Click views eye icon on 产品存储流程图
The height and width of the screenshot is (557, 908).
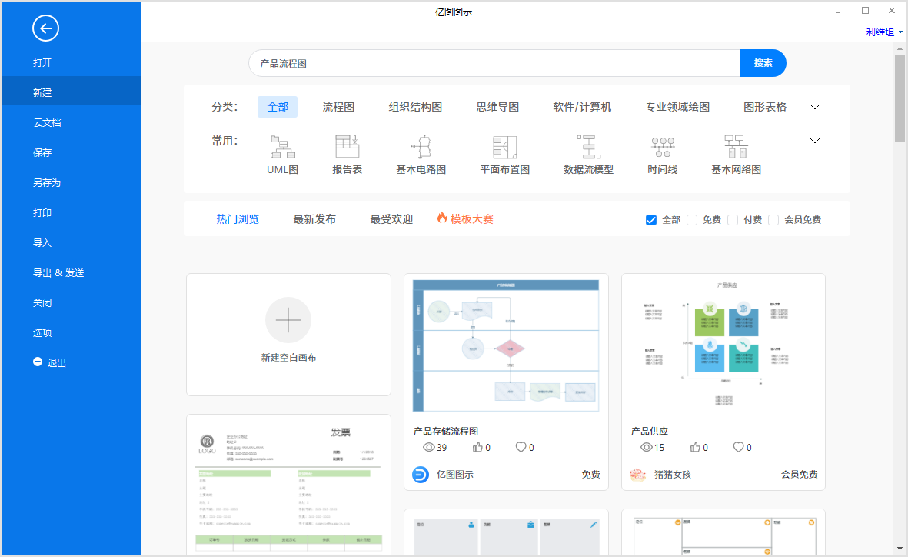click(x=428, y=448)
